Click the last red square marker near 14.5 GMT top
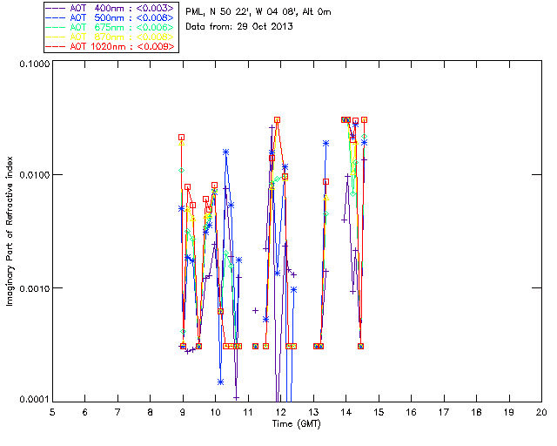557x446 pixels. click(x=364, y=120)
